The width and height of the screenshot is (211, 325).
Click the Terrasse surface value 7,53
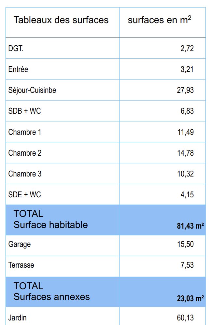pyautogui.click(x=187, y=265)
